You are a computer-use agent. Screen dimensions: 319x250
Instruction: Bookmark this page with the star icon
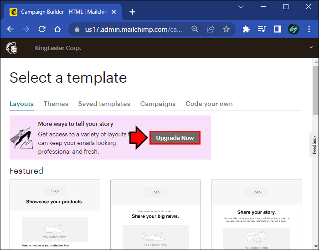click(226, 29)
